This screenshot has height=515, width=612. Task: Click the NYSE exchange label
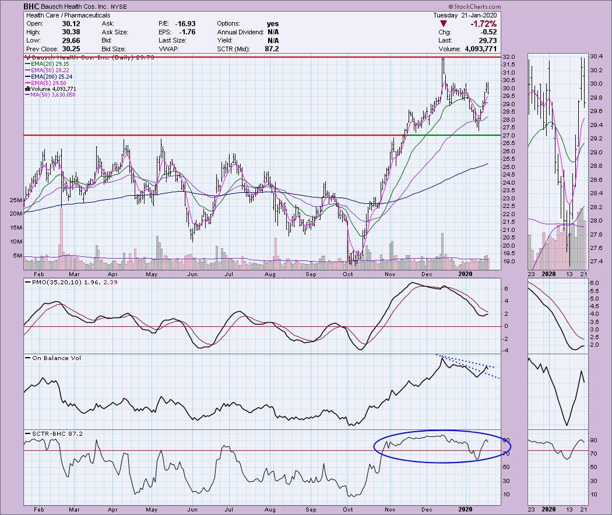[x=119, y=6]
